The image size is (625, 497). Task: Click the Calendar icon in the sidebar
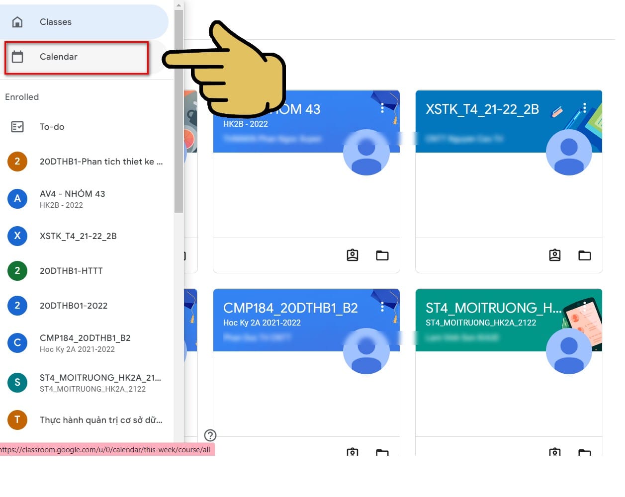click(17, 57)
